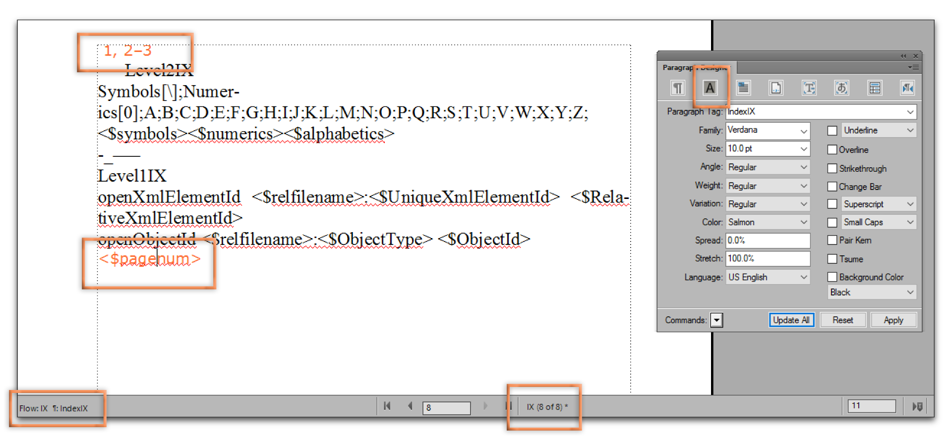This screenshot has height=437, width=952.
Task: Click the "1, 2–3" text at page top
Action: [127, 50]
